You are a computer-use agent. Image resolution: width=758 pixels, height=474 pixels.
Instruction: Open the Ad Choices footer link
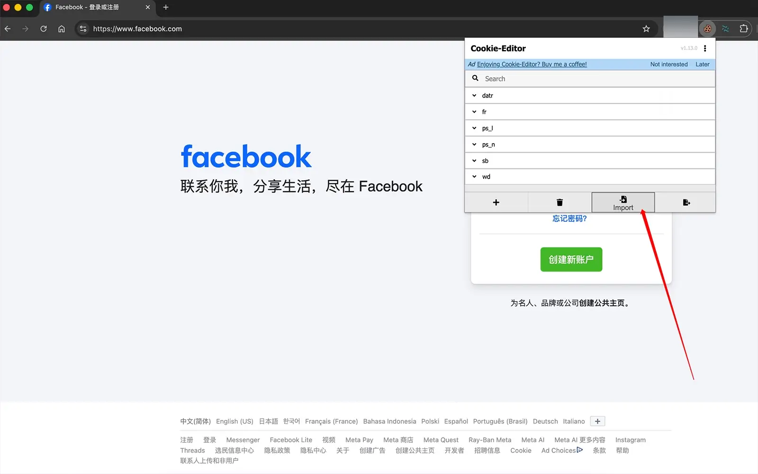click(562, 450)
